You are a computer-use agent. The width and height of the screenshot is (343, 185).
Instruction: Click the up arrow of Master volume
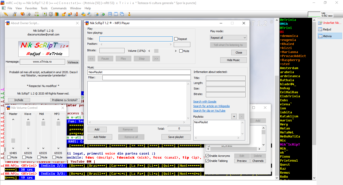[13, 119]
